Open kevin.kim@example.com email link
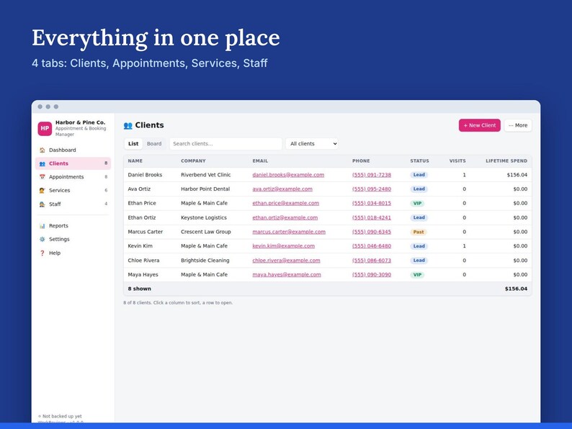 (x=283, y=246)
